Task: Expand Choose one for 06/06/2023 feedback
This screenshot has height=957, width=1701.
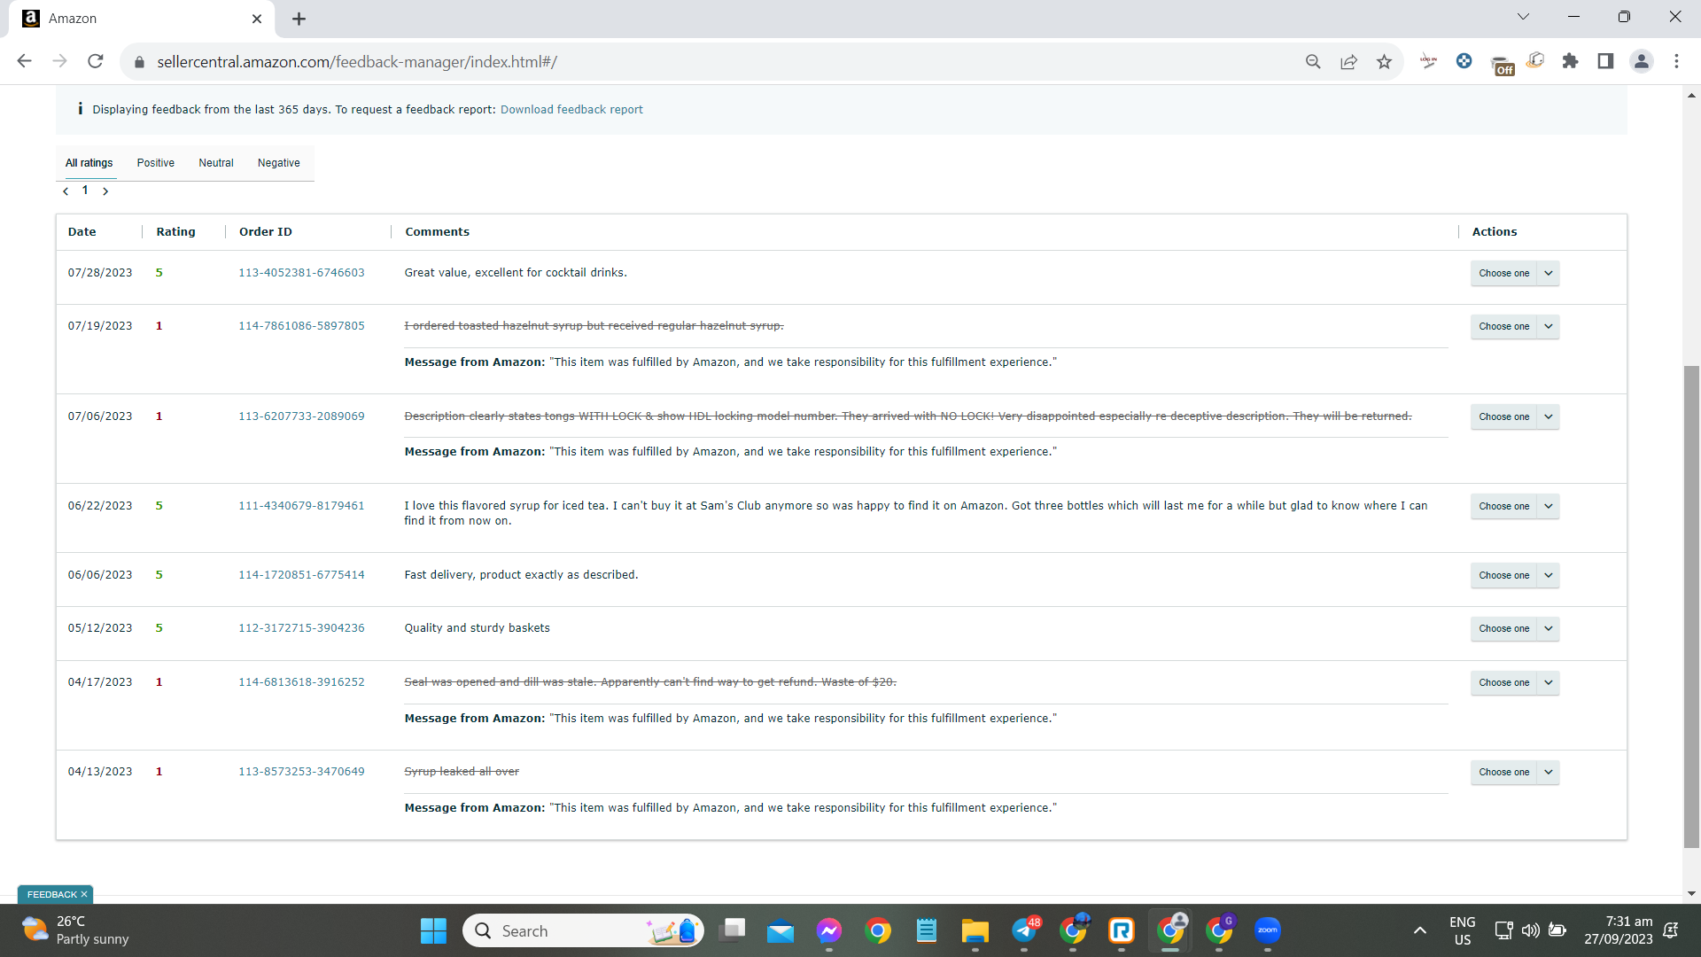Action: coord(1514,575)
